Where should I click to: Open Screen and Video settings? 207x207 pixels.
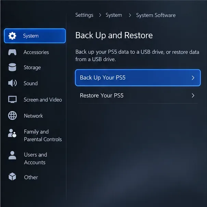pyautogui.click(x=43, y=100)
